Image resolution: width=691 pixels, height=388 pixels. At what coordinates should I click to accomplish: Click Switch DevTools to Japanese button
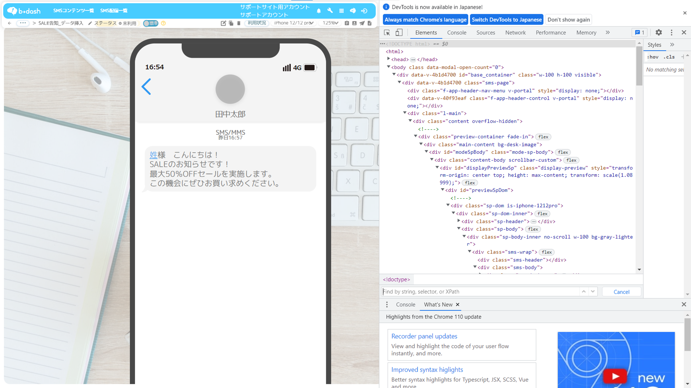tap(507, 20)
